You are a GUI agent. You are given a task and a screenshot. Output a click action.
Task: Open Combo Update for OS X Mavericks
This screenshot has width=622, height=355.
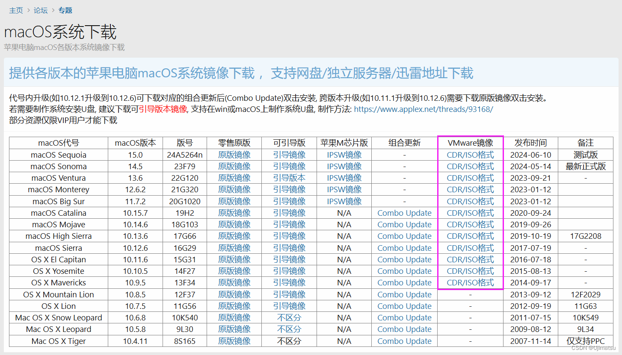coord(404,282)
